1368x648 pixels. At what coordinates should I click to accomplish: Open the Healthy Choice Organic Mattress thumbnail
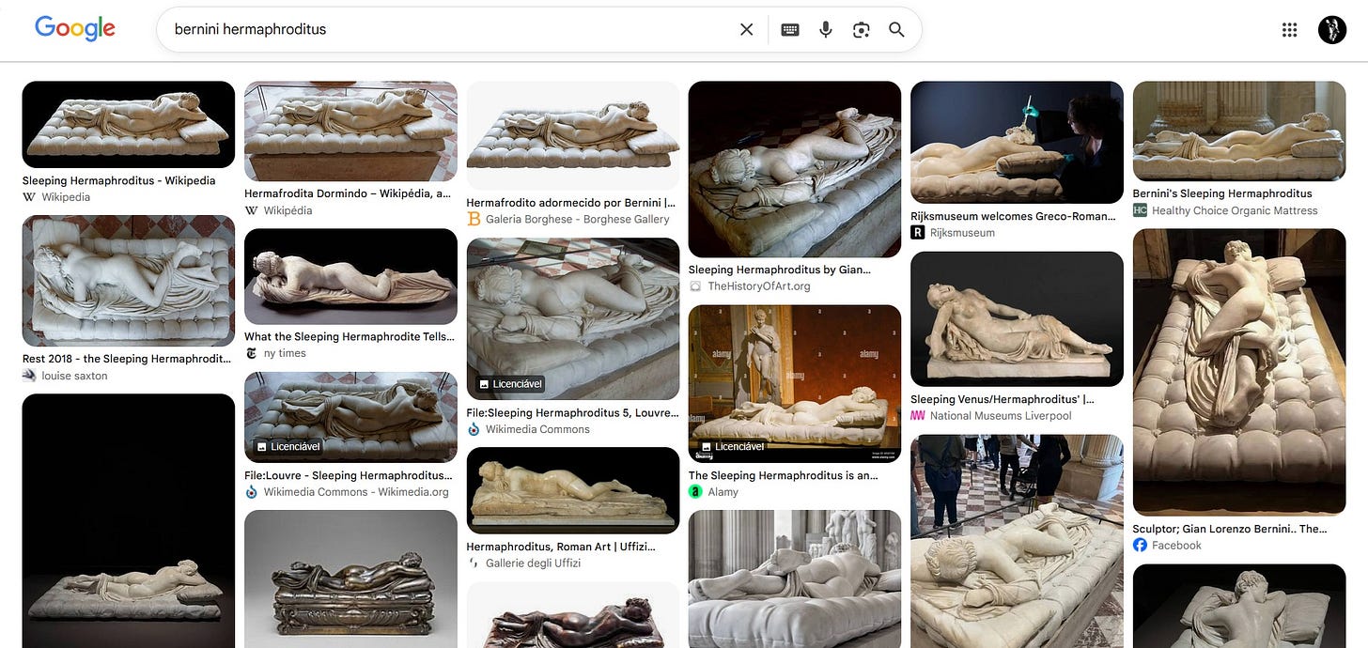[1239, 131]
